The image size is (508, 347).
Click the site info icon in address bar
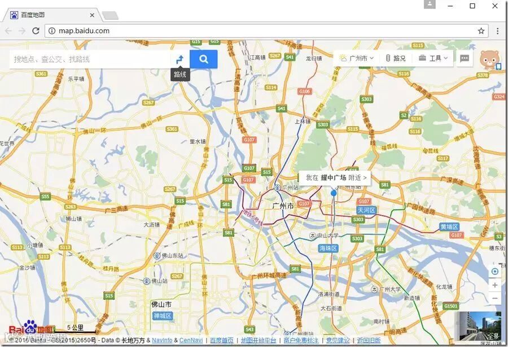tap(52, 31)
